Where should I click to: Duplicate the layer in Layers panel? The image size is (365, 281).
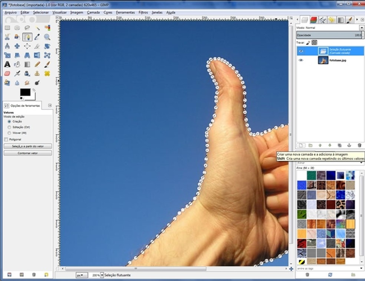(x=340, y=146)
